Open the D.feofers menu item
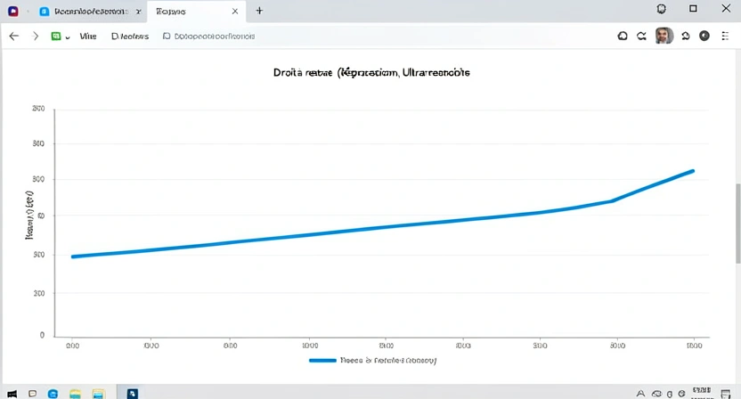Image resolution: width=741 pixels, height=399 pixels. (130, 36)
